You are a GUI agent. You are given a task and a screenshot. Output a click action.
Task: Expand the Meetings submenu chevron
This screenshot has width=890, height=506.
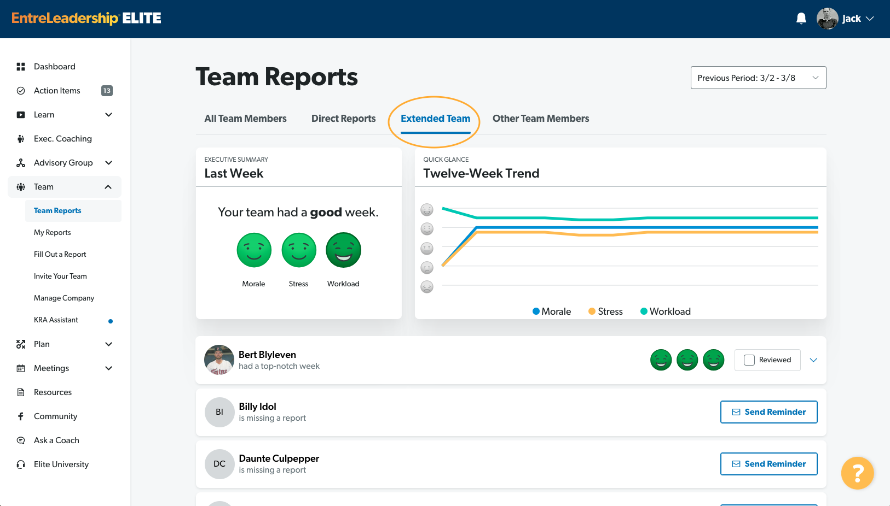pyautogui.click(x=108, y=368)
